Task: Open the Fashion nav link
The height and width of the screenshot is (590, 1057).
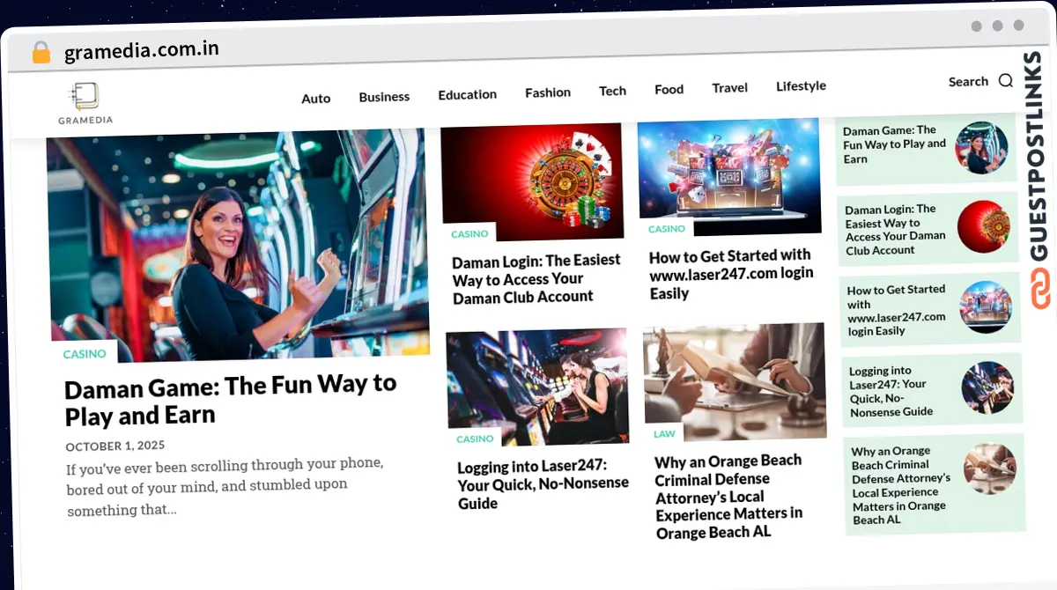Action: (548, 92)
